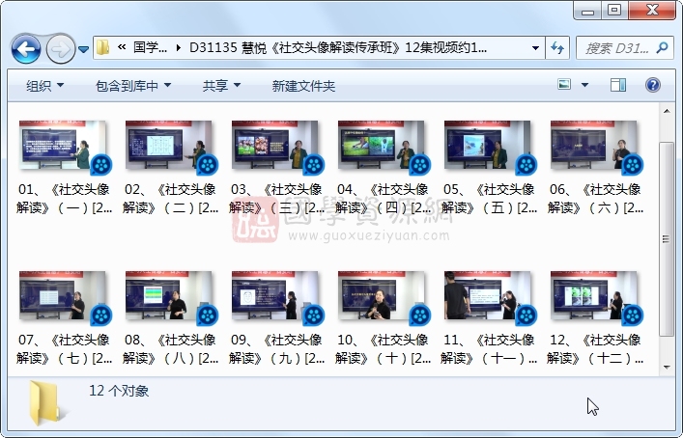Click file name text 02、《社交头像解读》（二）

170,199
